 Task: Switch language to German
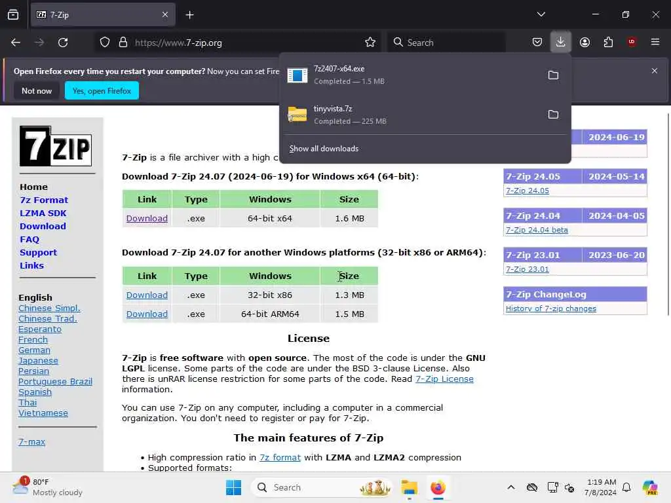[x=34, y=350]
